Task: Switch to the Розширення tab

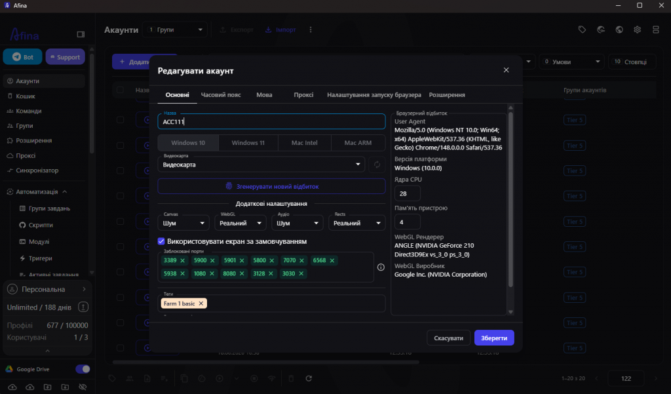Action: 447,94
